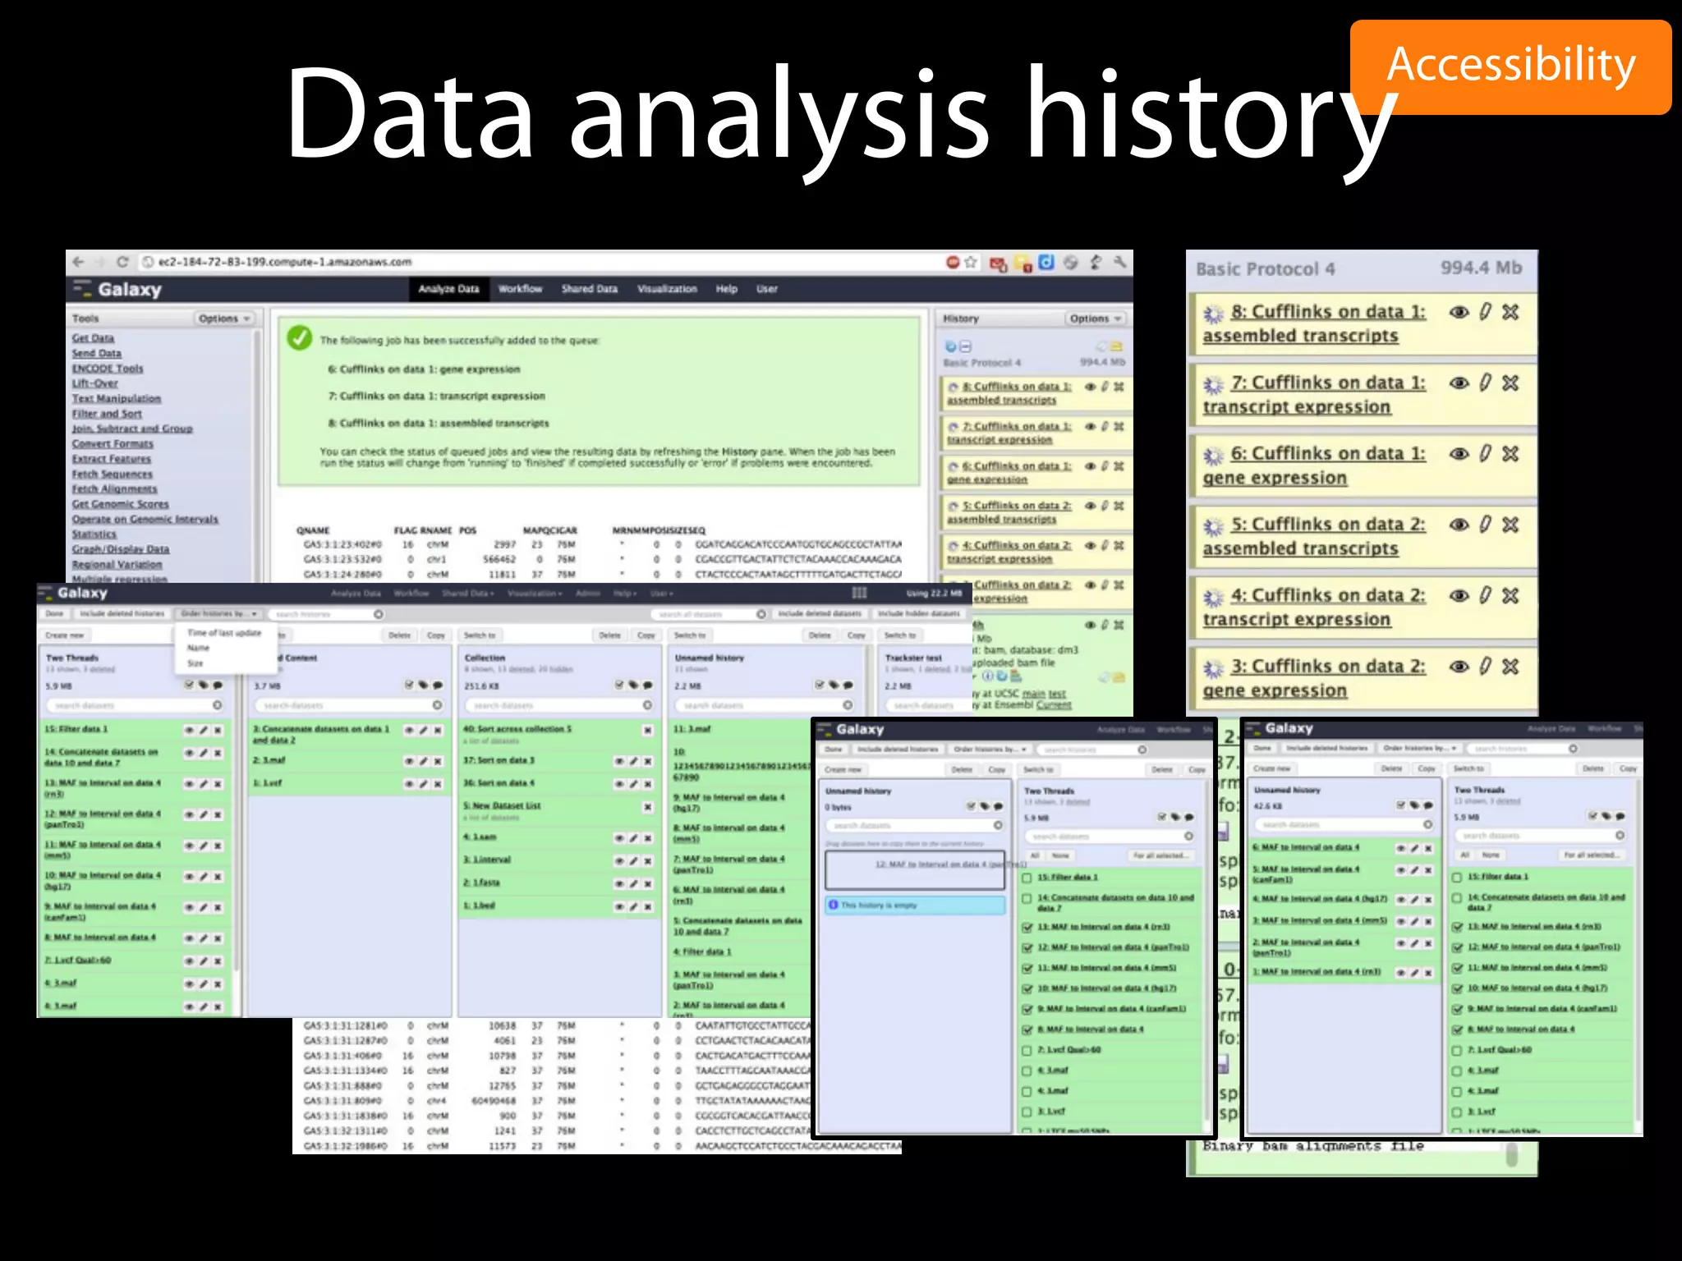Image resolution: width=1682 pixels, height=1261 pixels.
Task: Open the History panel Options dropdown
Action: pyautogui.click(x=1095, y=319)
